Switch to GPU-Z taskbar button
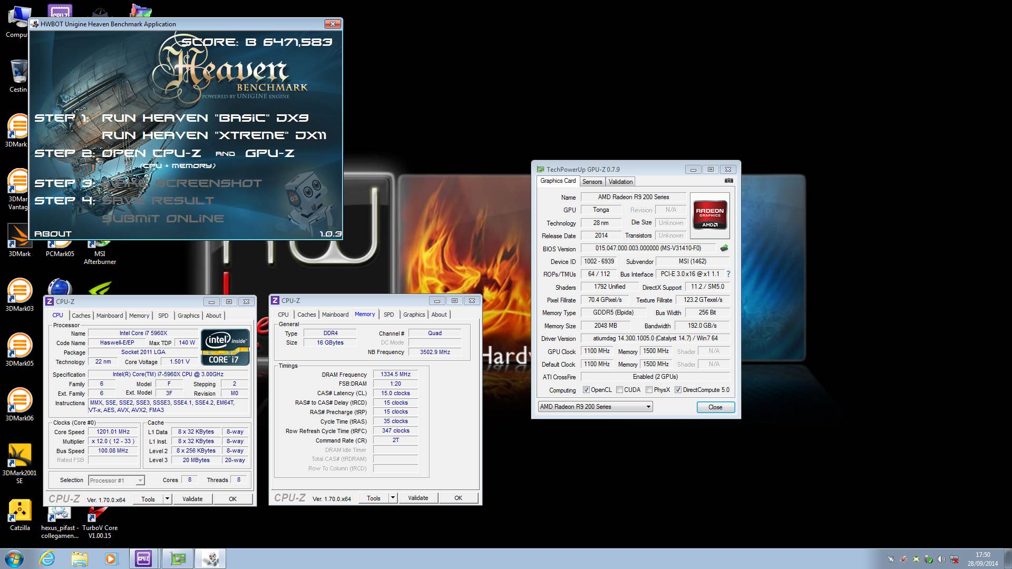Screen dimensions: 1012x569 (178, 558)
